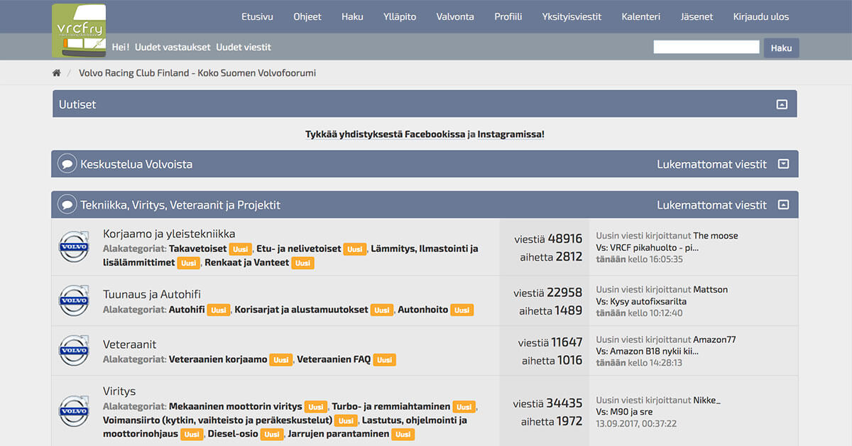Open Valvonta menu item
852x446 pixels.
coord(455,16)
